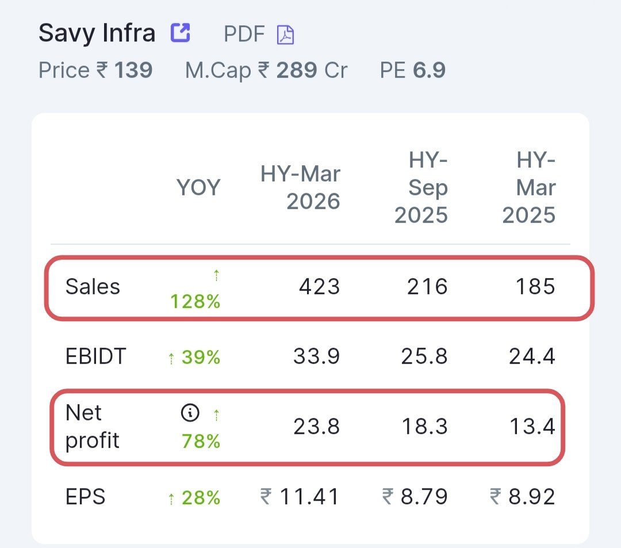
Task: Click the 128% sales growth value
Action: pyautogui.click(x=195, y=302)
